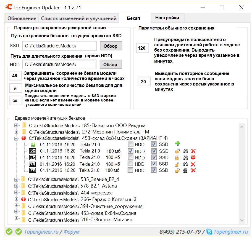This screenshot has width=252, height=238.
Task: Expand the 516-С-Восток. Магазин node
Action: click(16, 218)
